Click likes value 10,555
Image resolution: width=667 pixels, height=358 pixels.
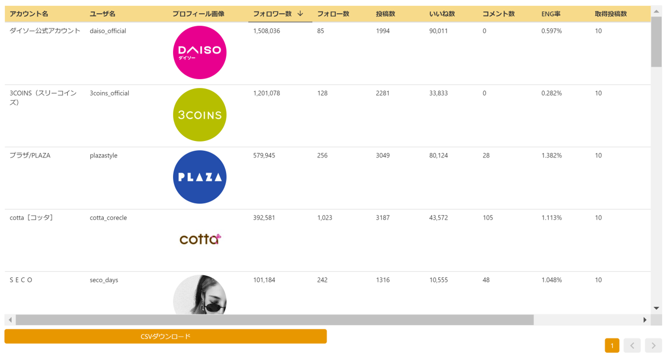click(x=438, y=280)
